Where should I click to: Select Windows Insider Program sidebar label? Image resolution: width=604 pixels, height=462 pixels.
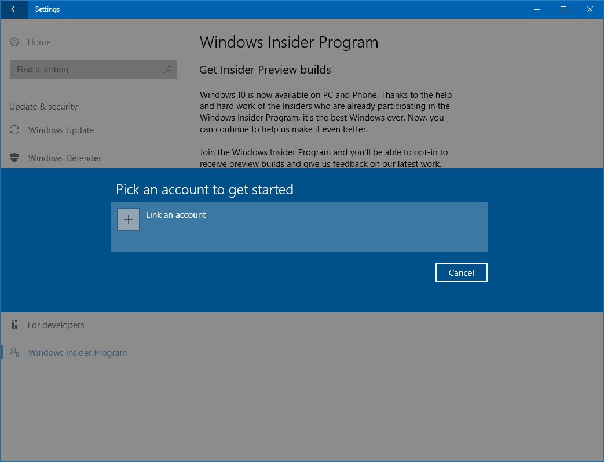pyautogui.click(x=77, y=353)
